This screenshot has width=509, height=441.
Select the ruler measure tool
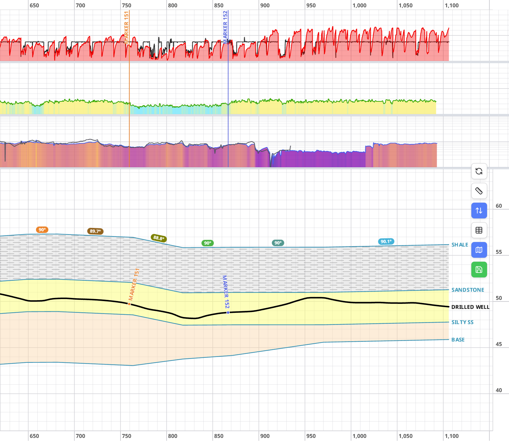tap(479, 191)
